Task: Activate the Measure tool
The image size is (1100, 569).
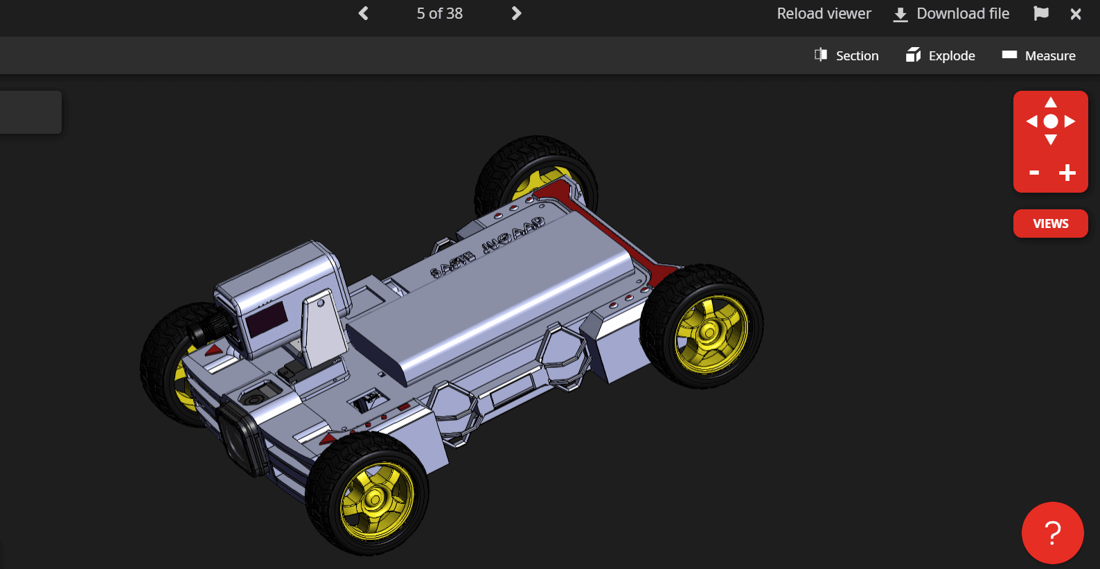Action: pos(1038,55)
